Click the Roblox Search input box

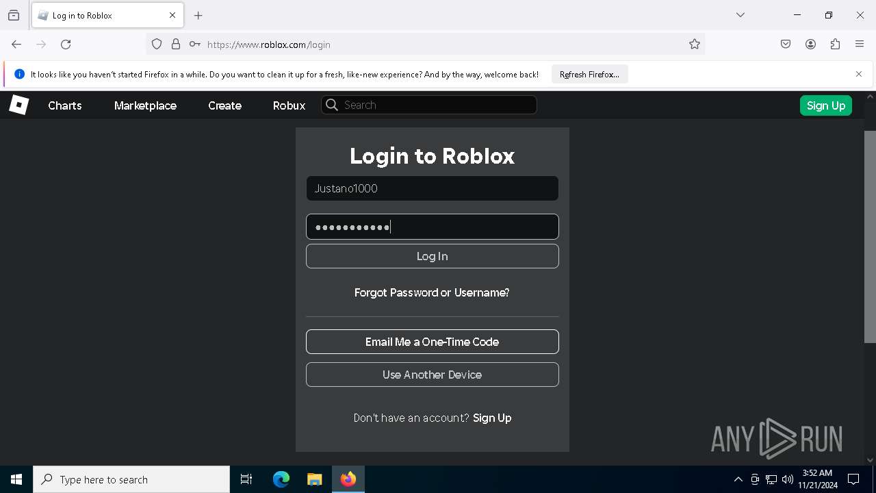coord(429,105)
